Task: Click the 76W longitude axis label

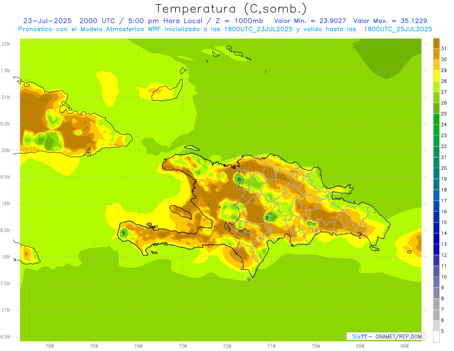Action: [x=50, y=346]
